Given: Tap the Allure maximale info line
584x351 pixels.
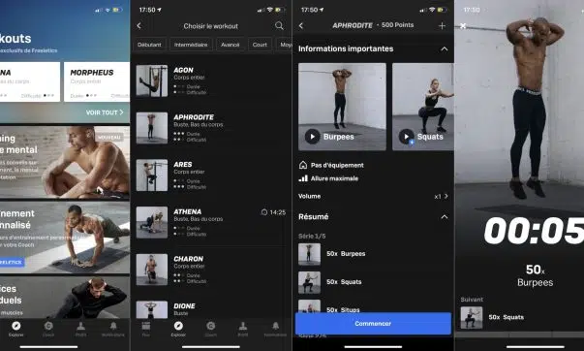Looking at the screenshot, I should [328, 178].
